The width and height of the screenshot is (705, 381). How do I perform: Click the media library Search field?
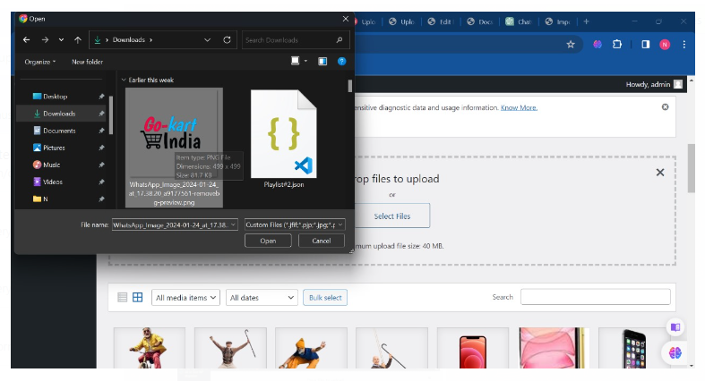[595, 297]
